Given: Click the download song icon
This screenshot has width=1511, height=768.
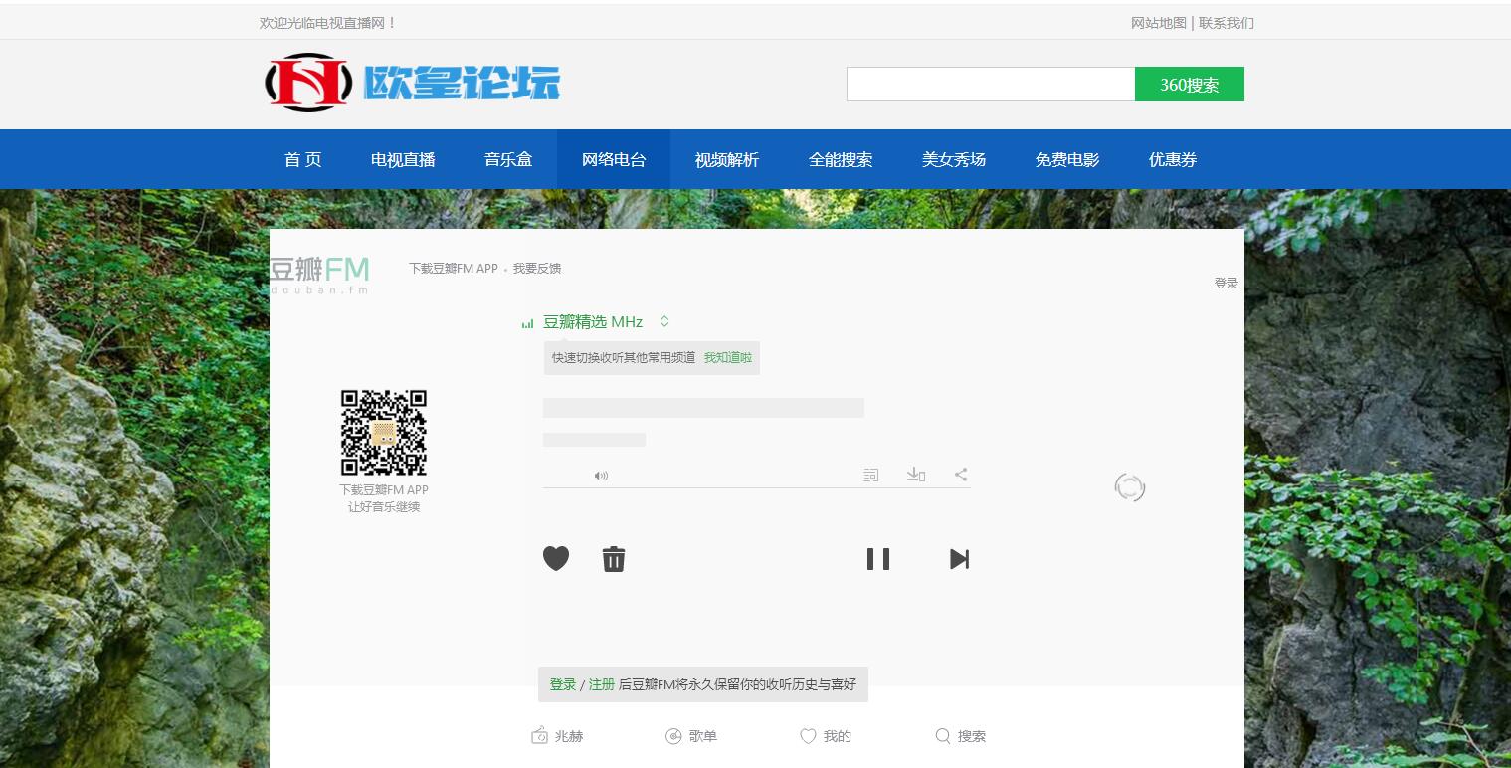Looking at the screenshot, I should (916, 475).
